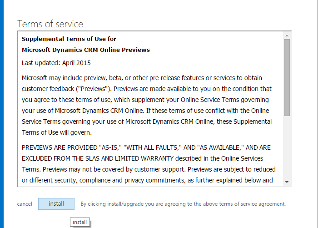Screen dimensions: 318x228
Task: Click the "Terms of service" heading
Action: tap(50, 24)
